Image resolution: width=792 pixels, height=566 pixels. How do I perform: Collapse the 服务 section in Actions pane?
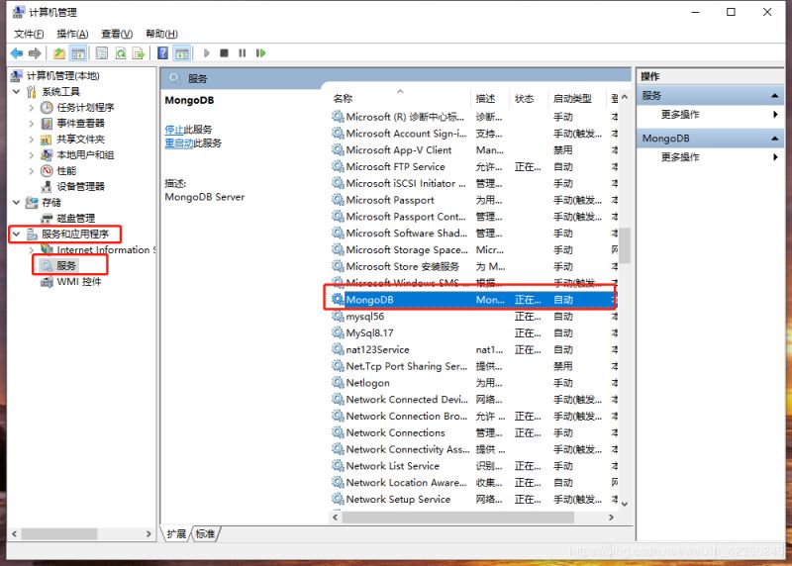pos(775,95)
